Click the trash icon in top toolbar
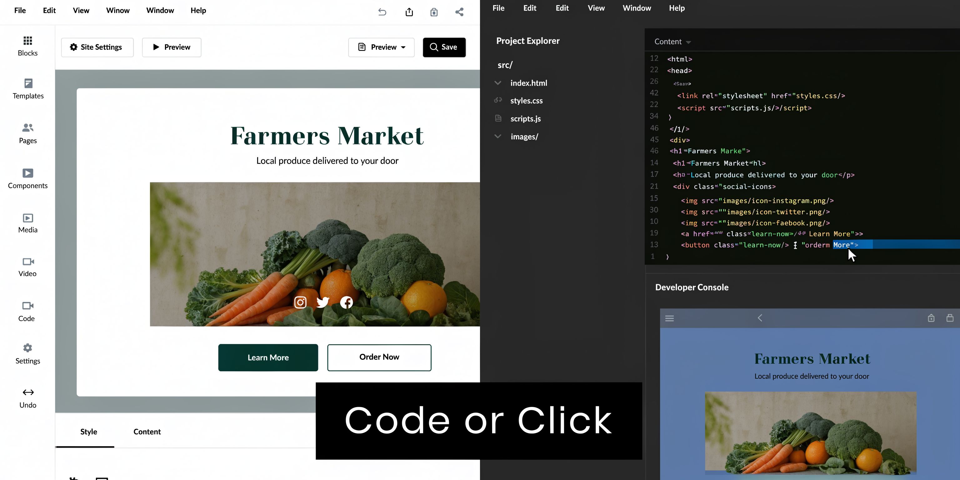 click(434, 12)
